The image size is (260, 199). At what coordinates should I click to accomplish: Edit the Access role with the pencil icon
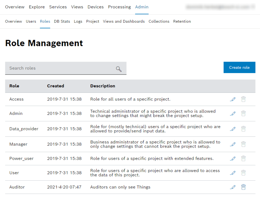tap(233, 99)
